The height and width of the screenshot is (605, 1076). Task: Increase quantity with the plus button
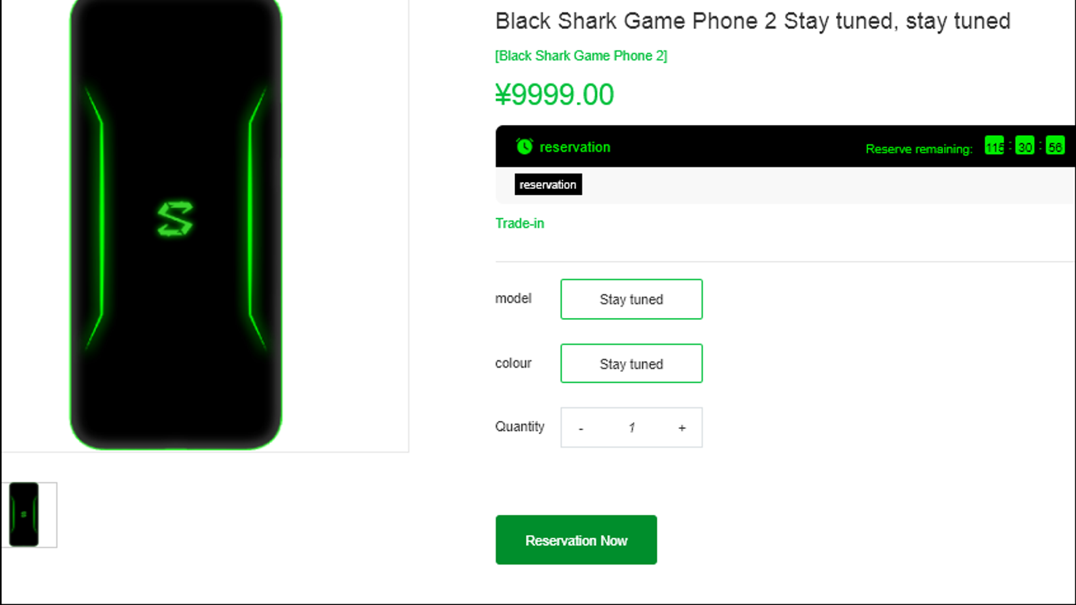point(682,428)
